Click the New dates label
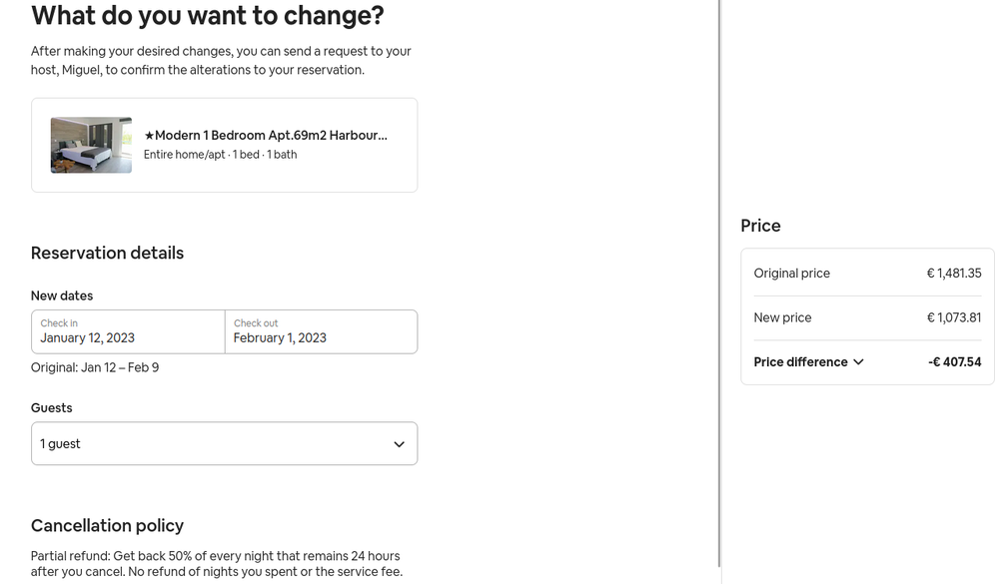Screen dimensions: 998x584 point(62,295)
